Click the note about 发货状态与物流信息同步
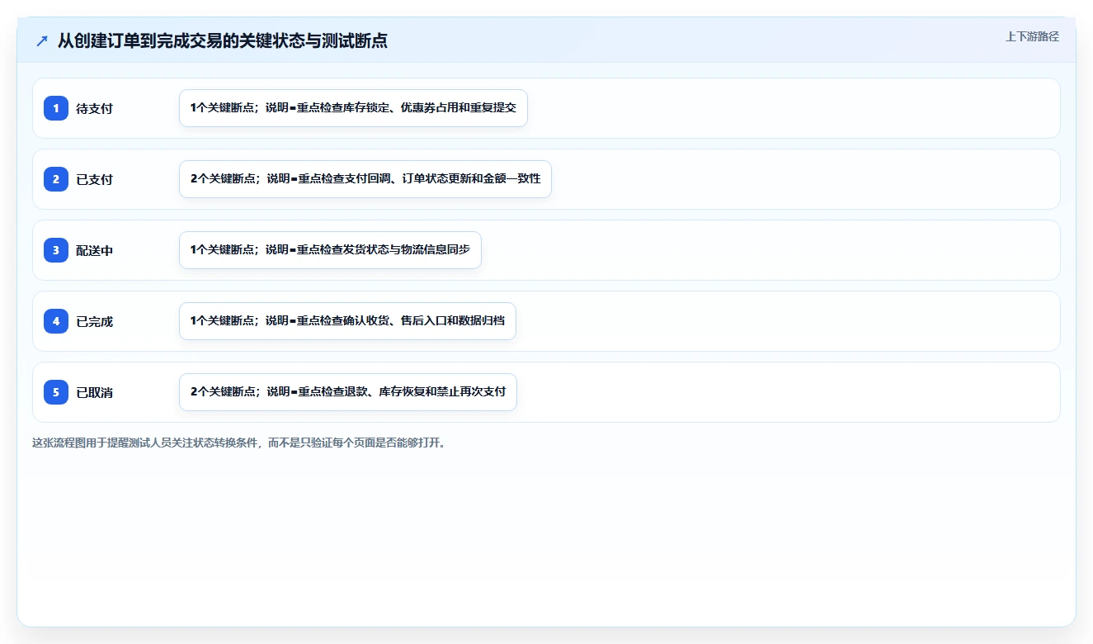The image size is (1093, 644). pyautogui.click(x=330, y=250)
